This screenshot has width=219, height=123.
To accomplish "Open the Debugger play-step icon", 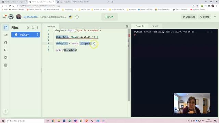I will [5, 50].
